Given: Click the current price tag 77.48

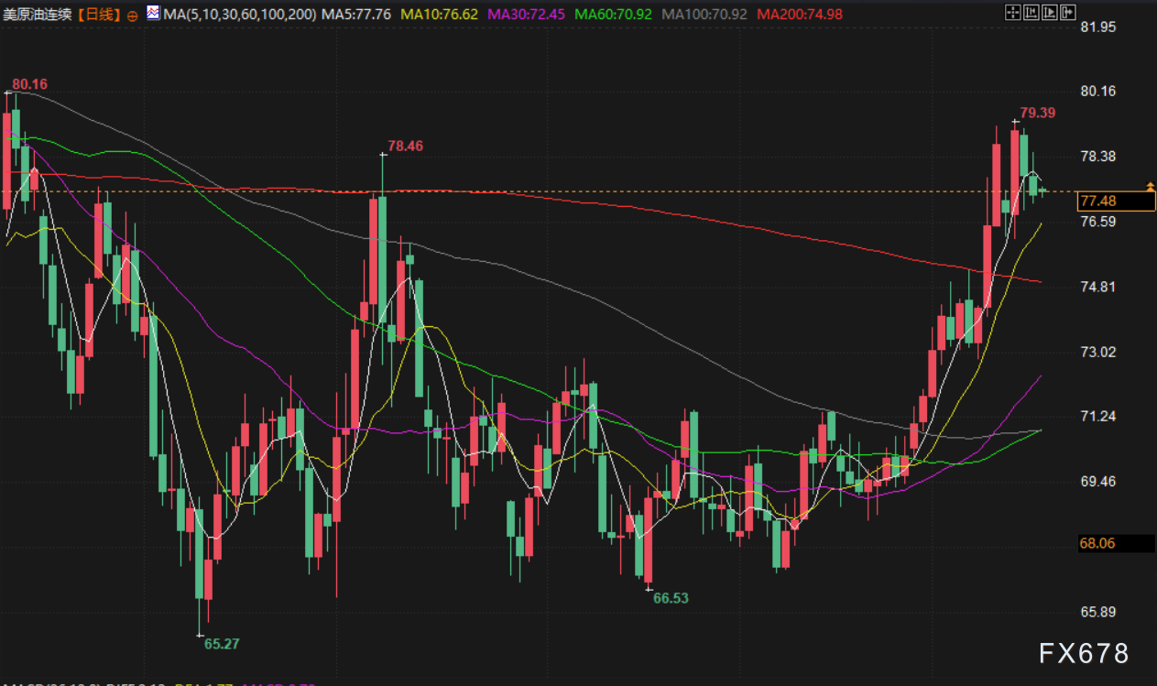Looking at the screenshot, I should tap(1098, 201).
